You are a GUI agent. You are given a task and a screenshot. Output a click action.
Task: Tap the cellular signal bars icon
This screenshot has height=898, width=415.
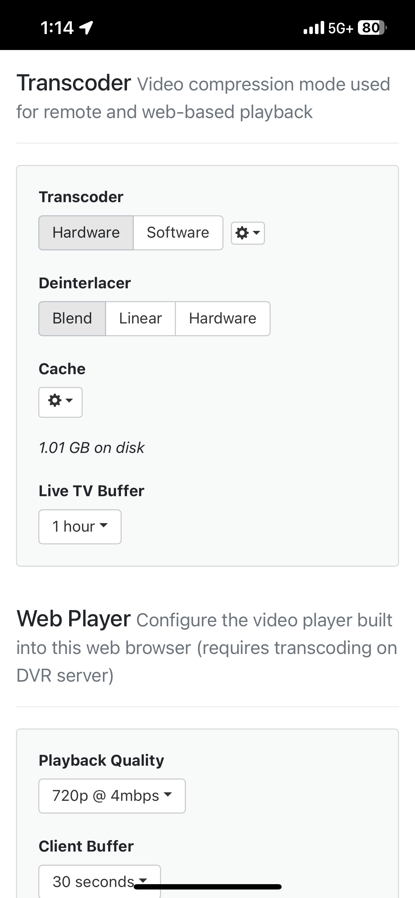click(x=314, y=28)
